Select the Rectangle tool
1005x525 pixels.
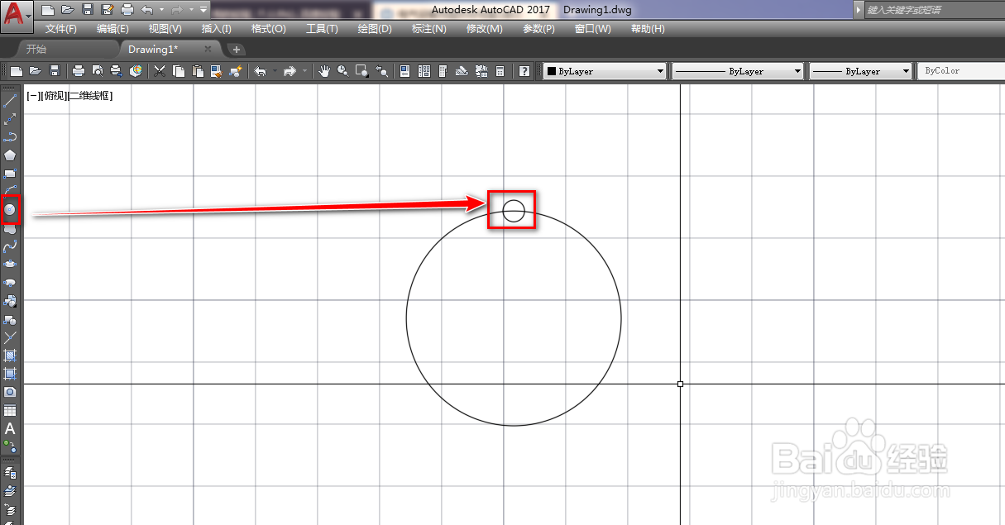10,174
